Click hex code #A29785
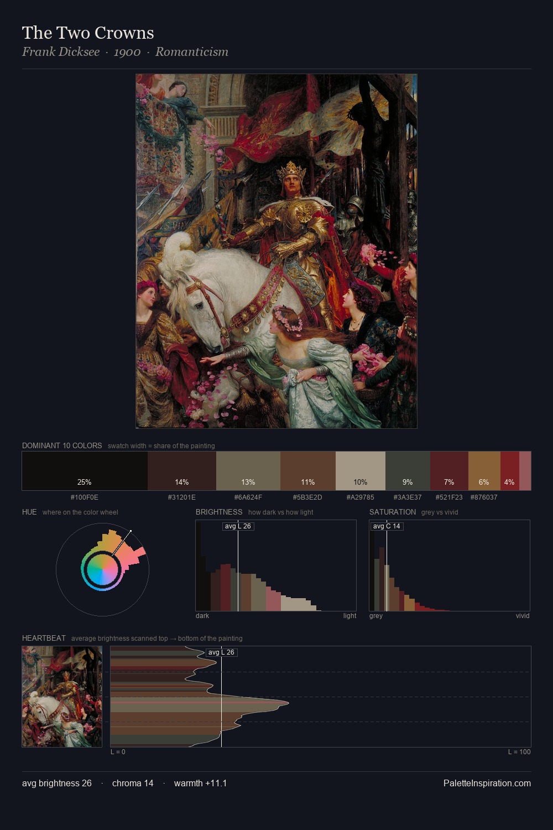 (361, 497)
